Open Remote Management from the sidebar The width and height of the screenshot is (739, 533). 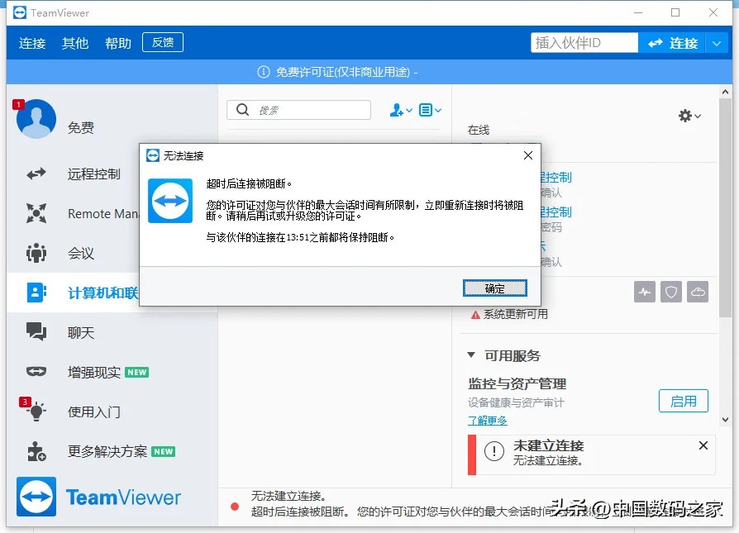(36, 213)
